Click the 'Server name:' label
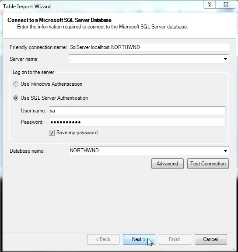238x252 pixels. coord(24,59)
